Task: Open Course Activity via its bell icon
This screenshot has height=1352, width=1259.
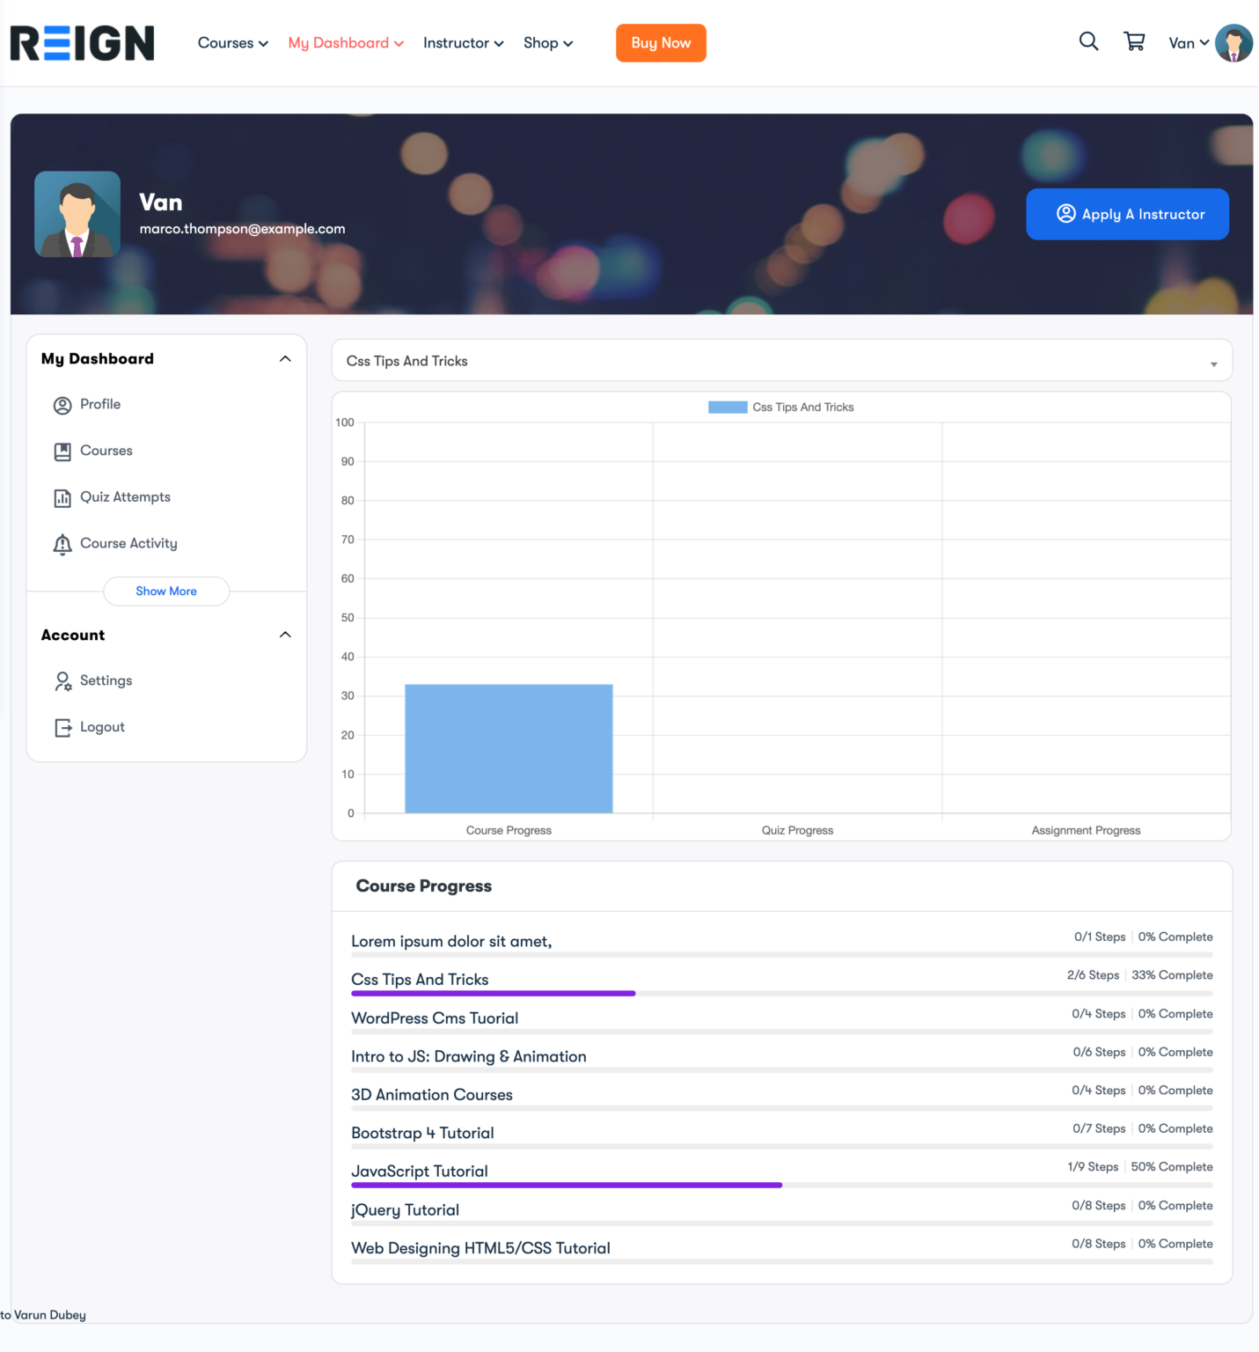Action: tap(62, 544)
